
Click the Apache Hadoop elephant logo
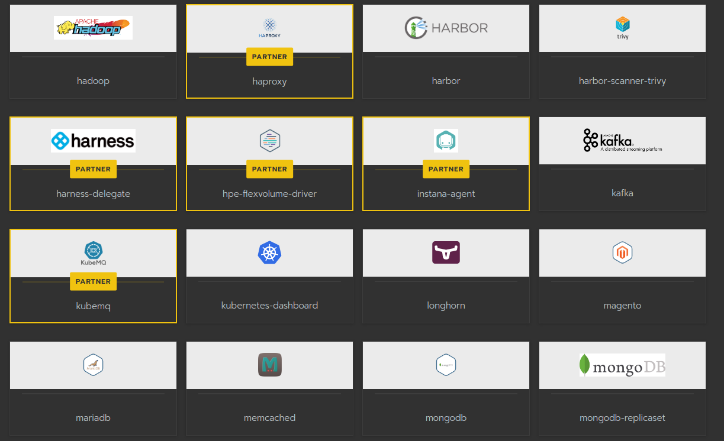coord(93,28)
